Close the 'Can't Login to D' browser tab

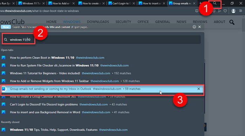[x=134, y=3]
